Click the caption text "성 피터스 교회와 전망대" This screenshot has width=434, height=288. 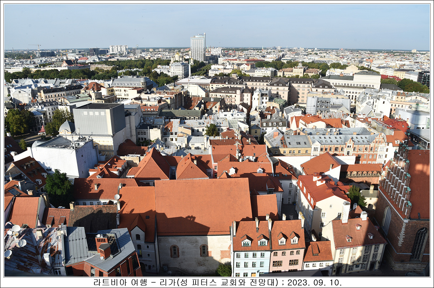(x=227, y=282)
